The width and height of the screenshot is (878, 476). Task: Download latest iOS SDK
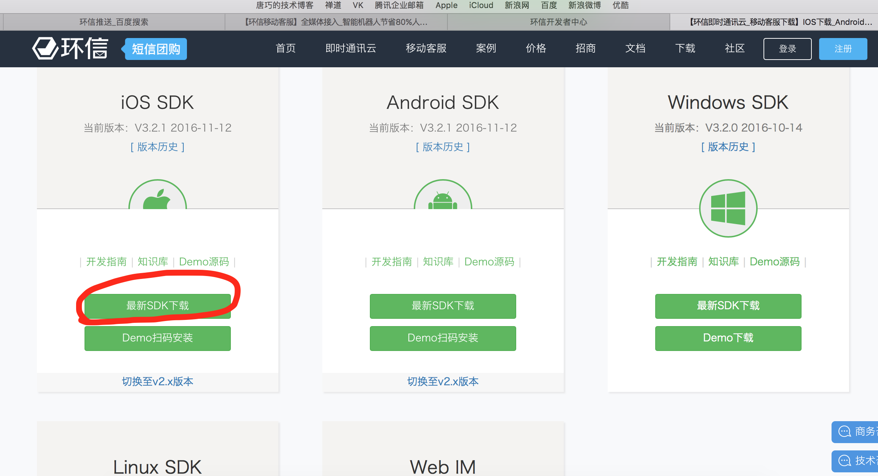(157, 306)
